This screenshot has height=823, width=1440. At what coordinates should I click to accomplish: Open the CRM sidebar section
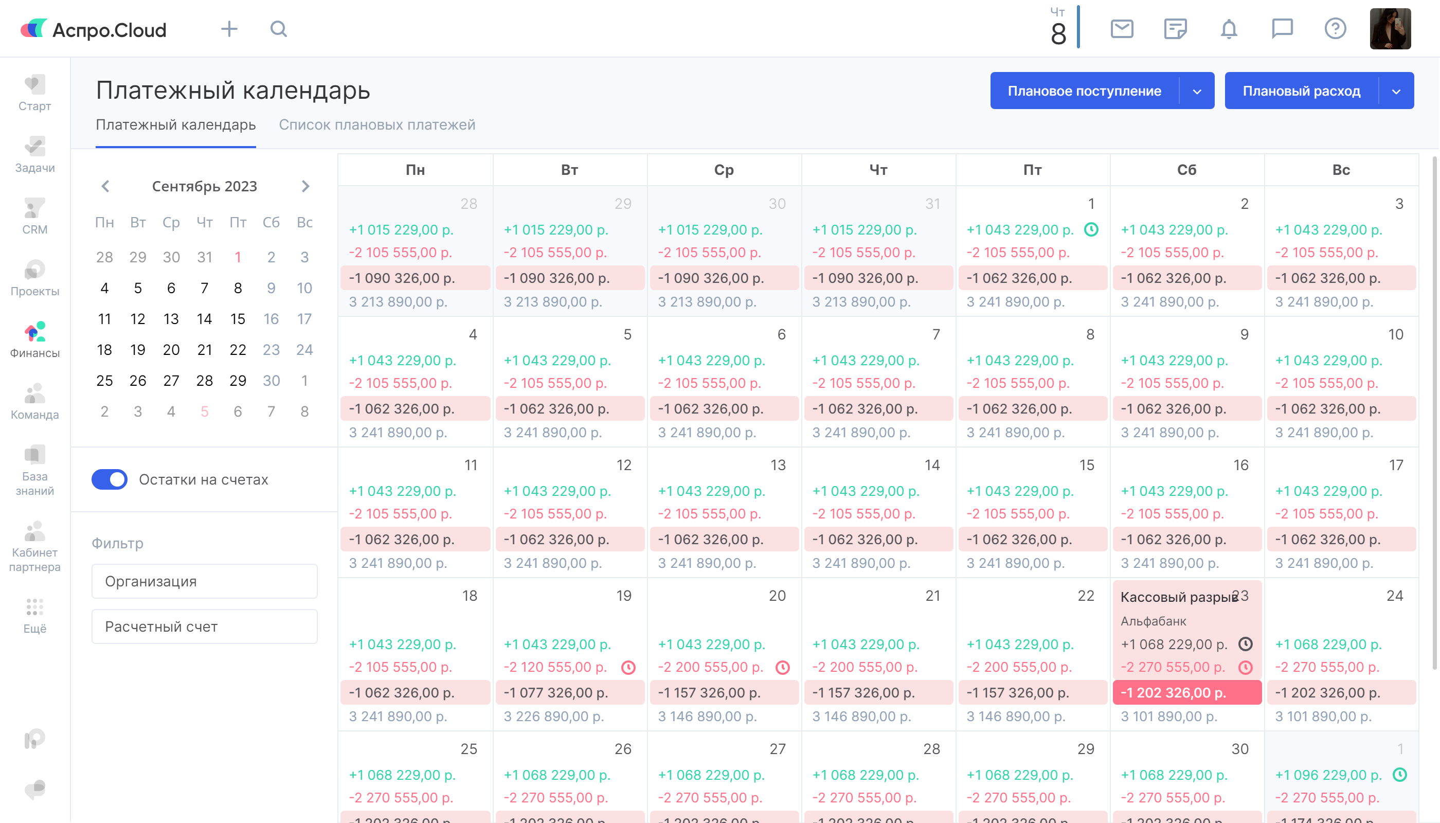tap(34, 216)
